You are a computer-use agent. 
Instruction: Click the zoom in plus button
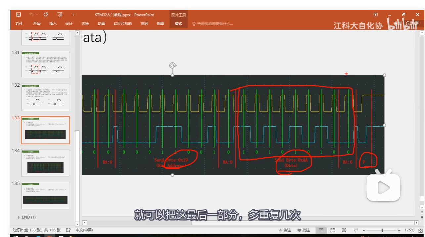pyautogui.click(x=399, y=230)
